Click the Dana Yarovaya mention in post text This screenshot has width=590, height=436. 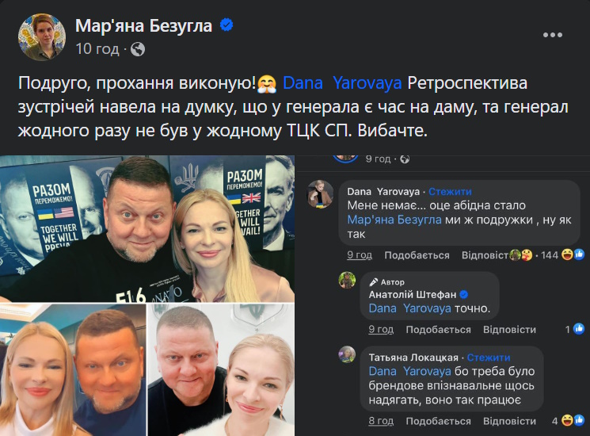(x=342, y=83)
